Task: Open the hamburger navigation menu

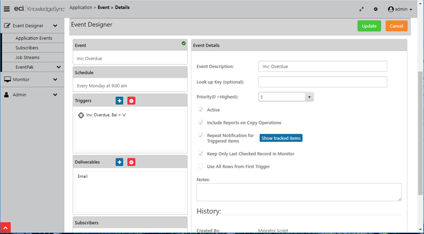Action: tap(7, 9)
